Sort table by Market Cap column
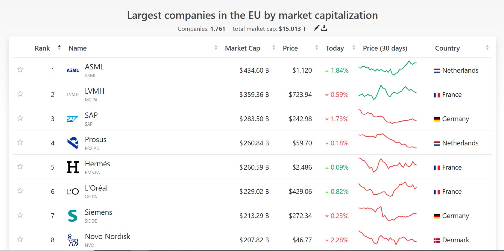 pyautogui.click(x=274, y=48)
